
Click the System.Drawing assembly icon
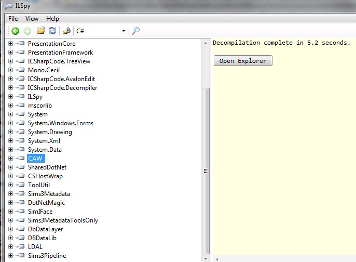point(21,132)
